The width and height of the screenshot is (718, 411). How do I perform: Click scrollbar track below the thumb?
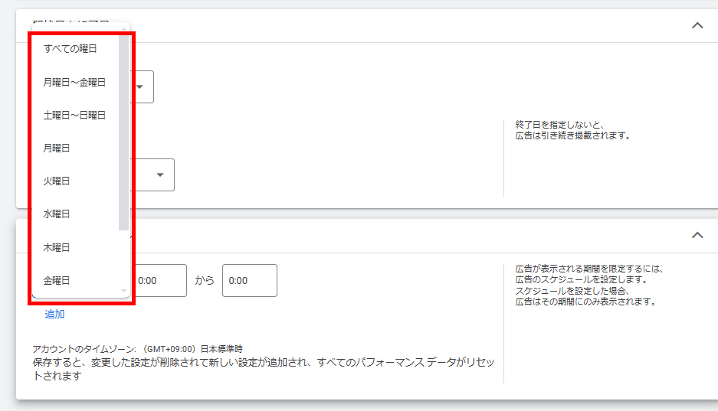pyautogui.click(x=123, y=259)
